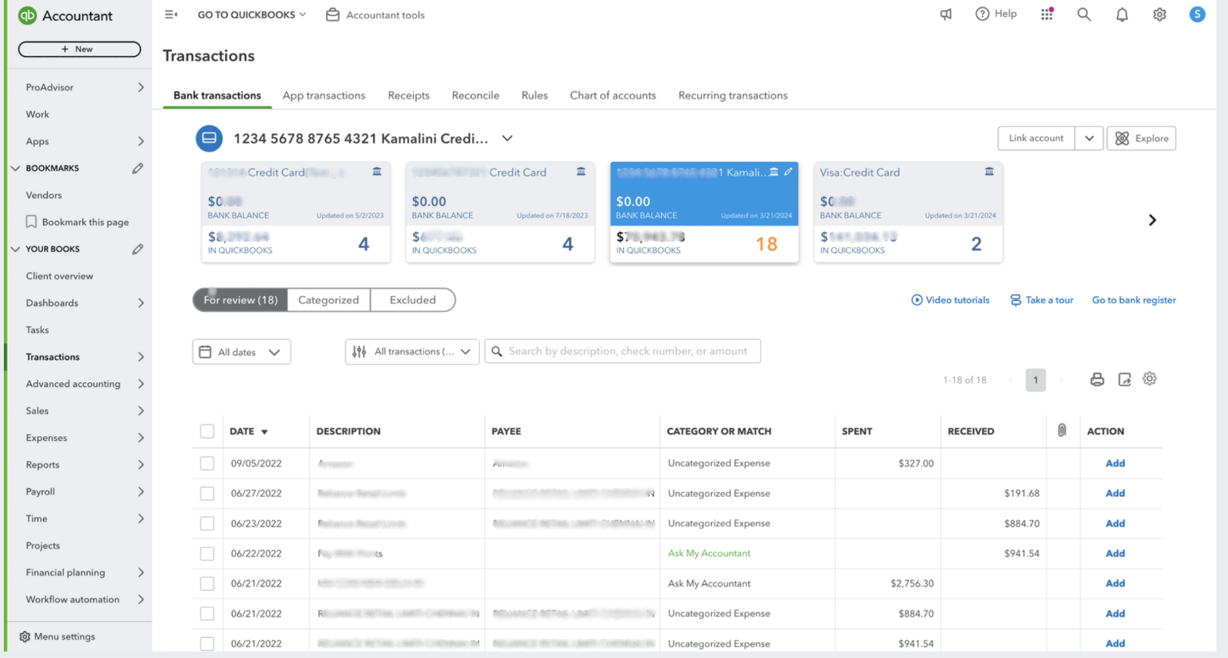Viewport: 1228px width, 658px height.
Task: Open the Go to bank register link
Action: click(1134, 300)
